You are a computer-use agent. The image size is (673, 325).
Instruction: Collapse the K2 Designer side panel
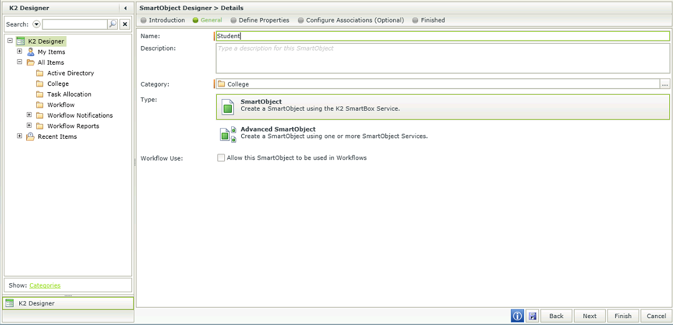click(125, 7)
